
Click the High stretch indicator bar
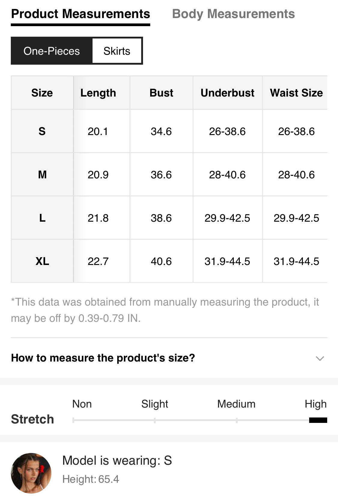[x=318, y=420]
